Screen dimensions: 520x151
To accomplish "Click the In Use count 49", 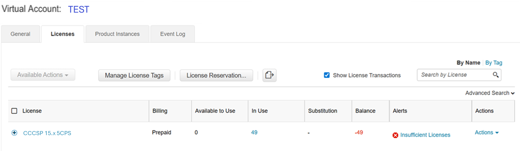I will tap(254, 132).
